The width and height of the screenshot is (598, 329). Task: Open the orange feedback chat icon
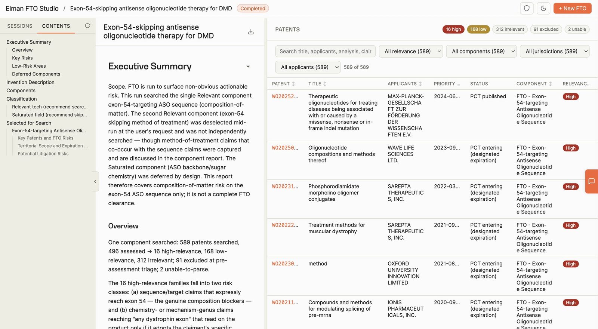[x=592, y=181]
